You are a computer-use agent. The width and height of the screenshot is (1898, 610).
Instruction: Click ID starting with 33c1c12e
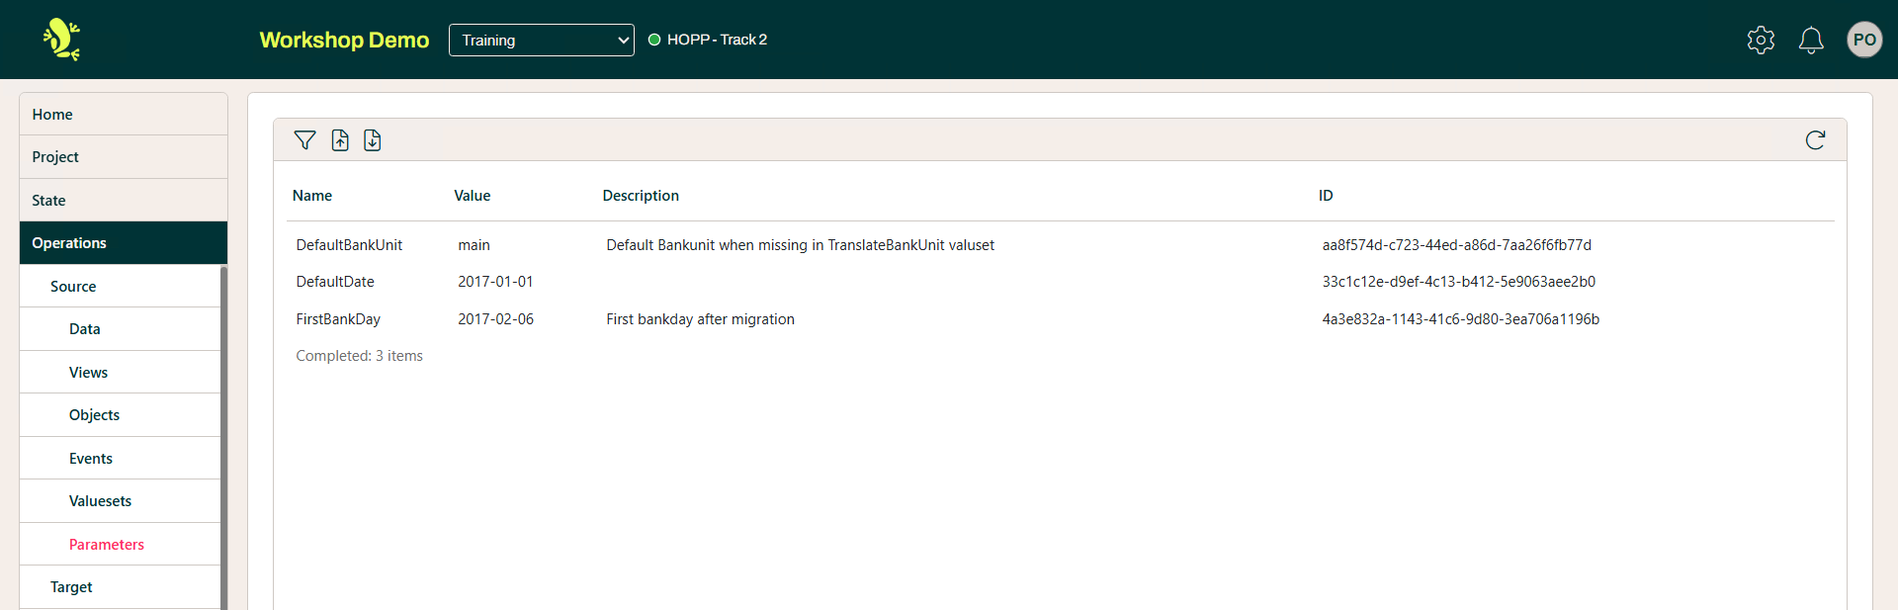point(1459,282)
